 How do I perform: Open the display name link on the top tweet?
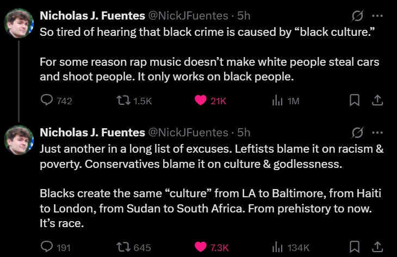(92, 16)
